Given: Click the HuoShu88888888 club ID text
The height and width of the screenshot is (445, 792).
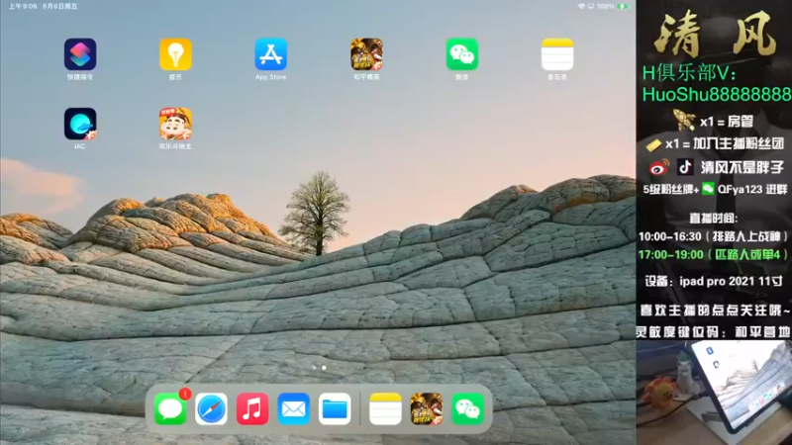Looking at the screenshot, I should pos(717,94).
